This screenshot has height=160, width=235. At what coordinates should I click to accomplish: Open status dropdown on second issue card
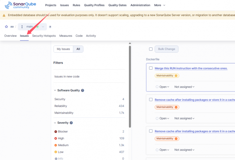point(162,118)
